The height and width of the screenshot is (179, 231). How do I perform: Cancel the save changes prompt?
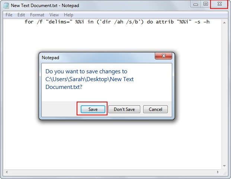[x=155, y=109]
